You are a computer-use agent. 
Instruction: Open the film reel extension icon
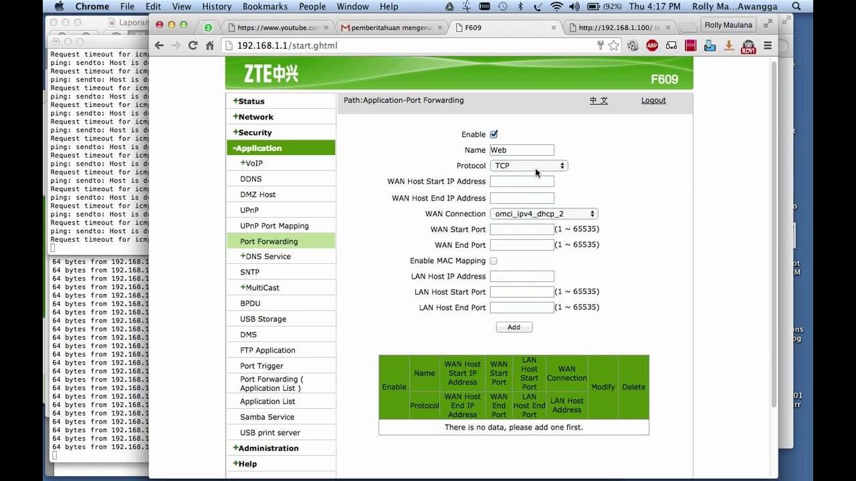pyautogui.click(x=633, y=45)
